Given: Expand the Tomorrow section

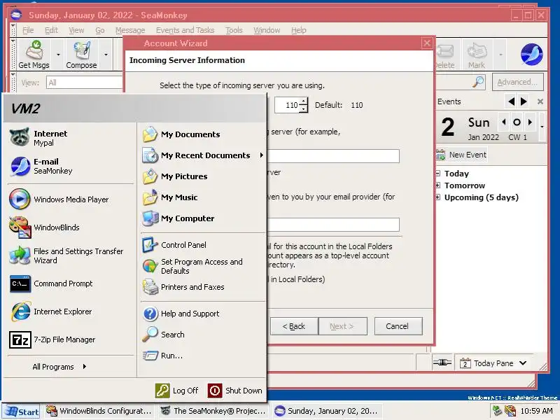Looking at the screenshot, I should tap(438, 185).
